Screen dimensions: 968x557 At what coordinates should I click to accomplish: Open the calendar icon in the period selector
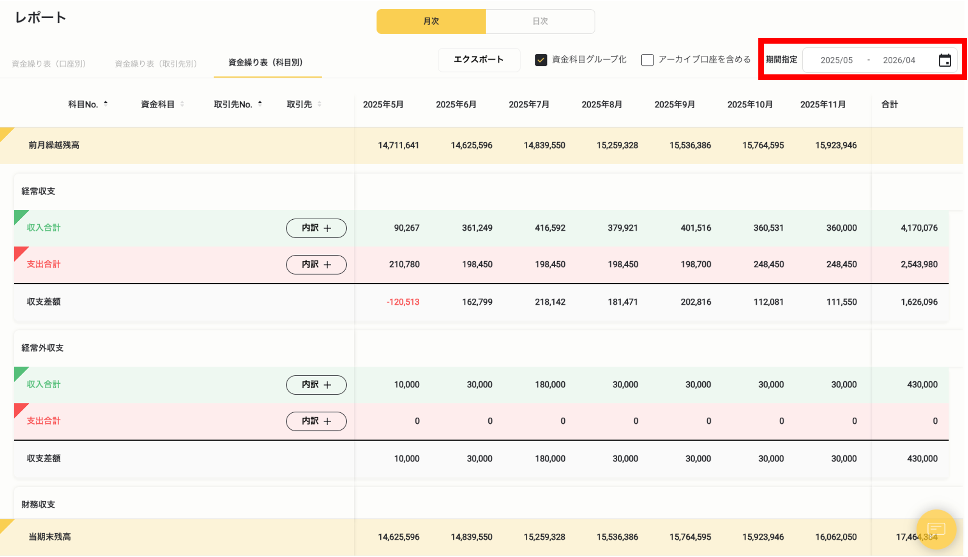(x=945, y=60)
